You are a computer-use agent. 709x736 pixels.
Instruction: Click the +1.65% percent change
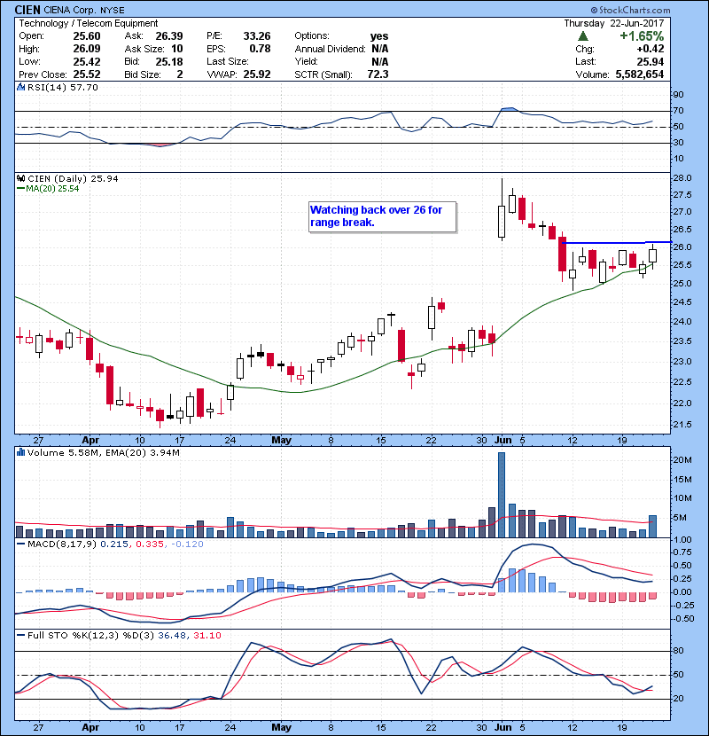(x=642, y=36)
